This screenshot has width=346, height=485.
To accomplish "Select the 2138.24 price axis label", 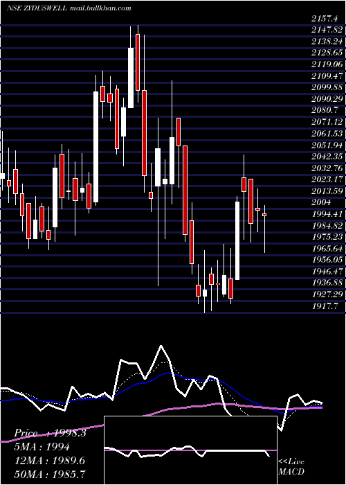I will click(327, 42).
